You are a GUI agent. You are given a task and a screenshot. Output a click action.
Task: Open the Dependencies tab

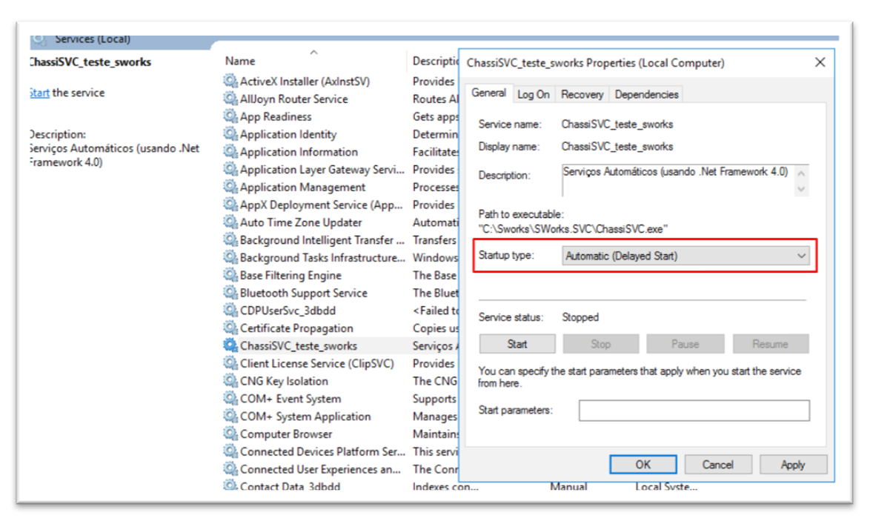coord(646,94)
